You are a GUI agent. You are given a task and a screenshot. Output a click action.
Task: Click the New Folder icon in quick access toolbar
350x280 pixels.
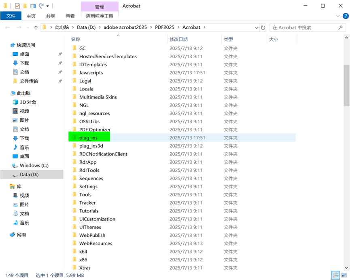[x=25, y=6]
